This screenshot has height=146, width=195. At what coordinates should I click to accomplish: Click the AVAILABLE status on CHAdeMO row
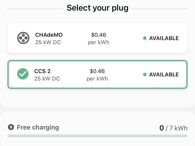coord(164,38)
